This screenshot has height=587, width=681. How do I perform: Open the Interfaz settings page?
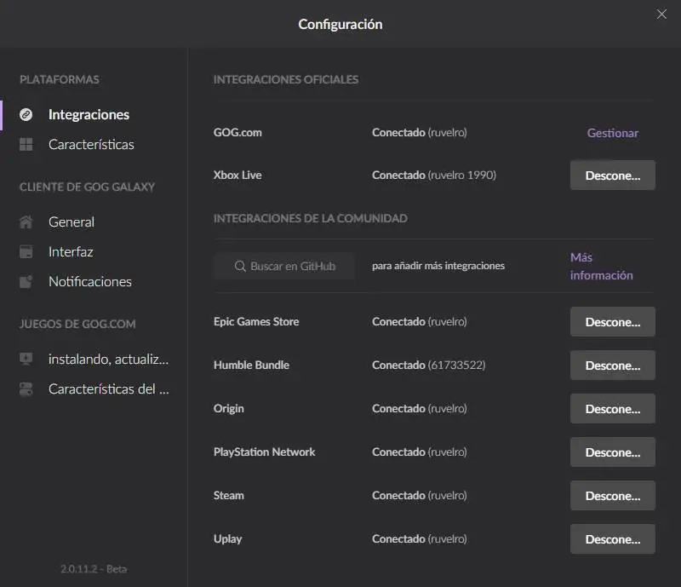71,252
